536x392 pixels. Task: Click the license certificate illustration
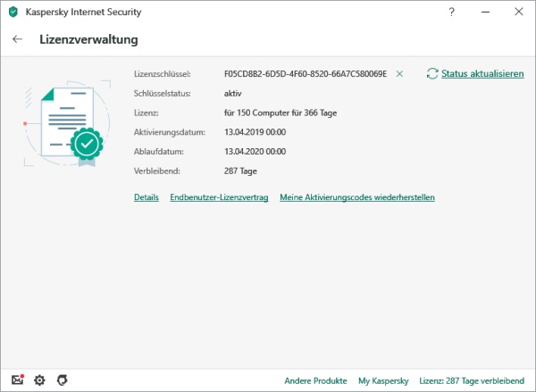[x=68, y=124]
